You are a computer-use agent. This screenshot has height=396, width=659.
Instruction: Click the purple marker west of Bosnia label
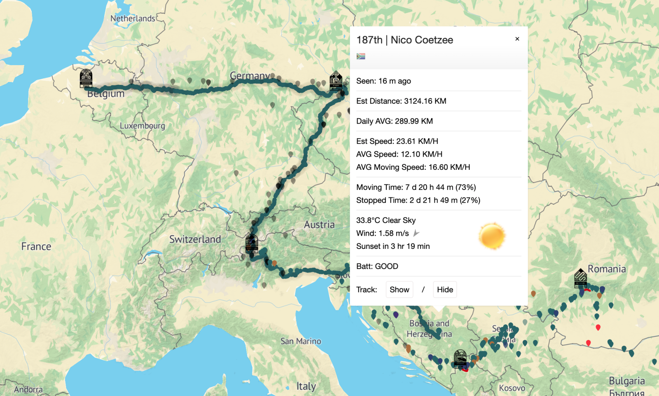point(396,315)
